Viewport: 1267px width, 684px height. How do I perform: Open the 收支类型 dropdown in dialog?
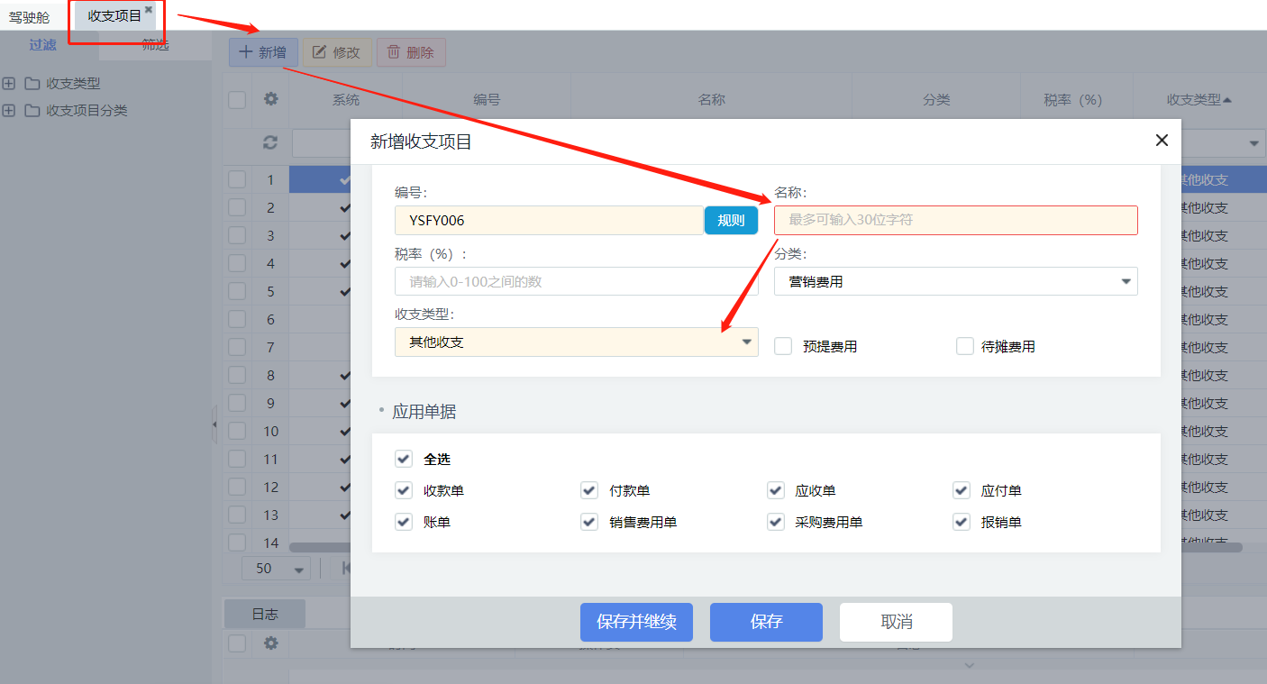click(x=576, y=342)
